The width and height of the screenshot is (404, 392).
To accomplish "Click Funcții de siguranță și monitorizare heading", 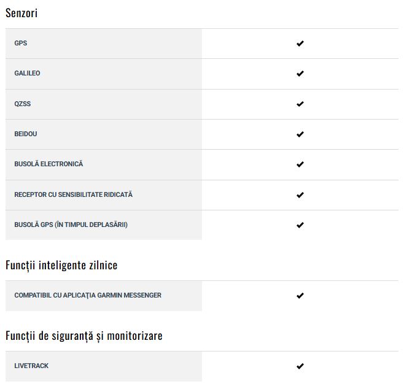I will click(84, 336).
